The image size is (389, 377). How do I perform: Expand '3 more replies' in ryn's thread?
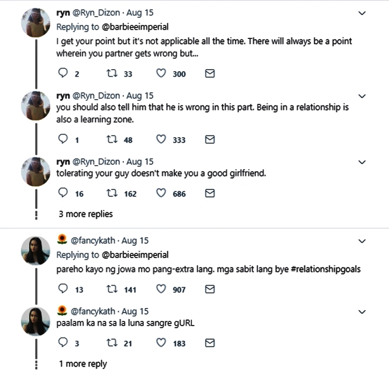click(86, 214)
